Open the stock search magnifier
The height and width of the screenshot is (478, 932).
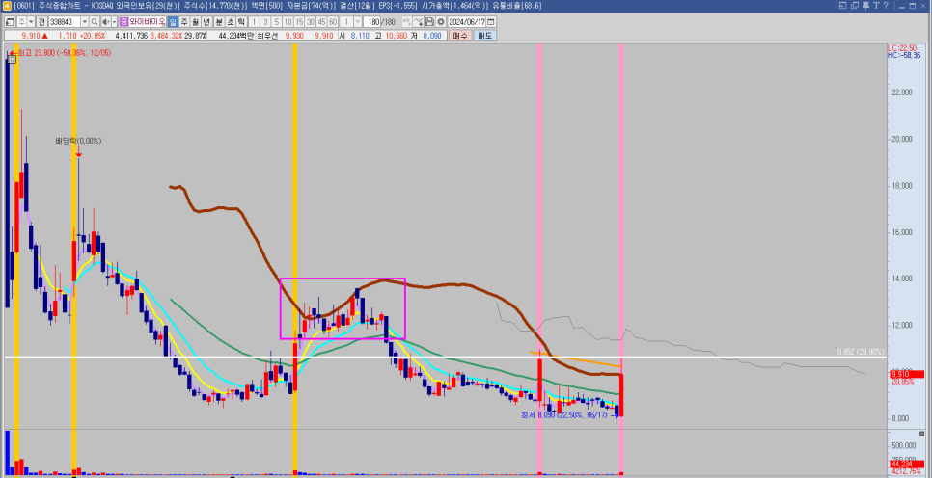point(94,21)
